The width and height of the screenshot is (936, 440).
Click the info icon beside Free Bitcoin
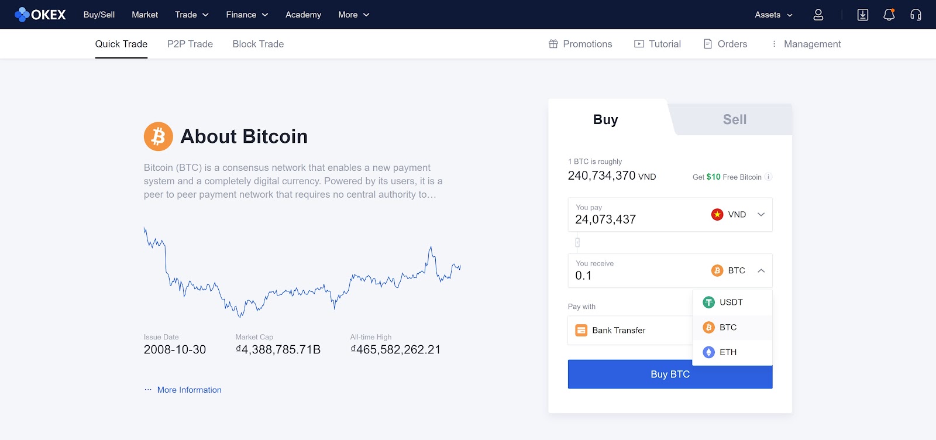(768, 177)
